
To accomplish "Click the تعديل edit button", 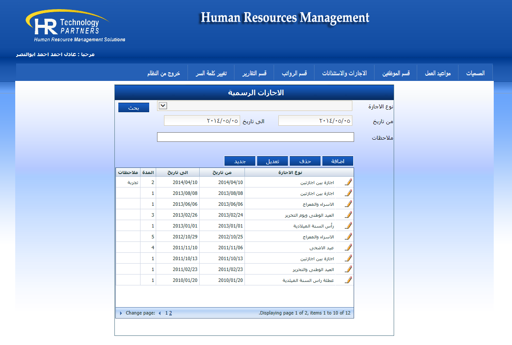I will click(272, 161).
